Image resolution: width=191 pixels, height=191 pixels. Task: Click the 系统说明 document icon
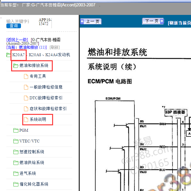click(26, 120)
